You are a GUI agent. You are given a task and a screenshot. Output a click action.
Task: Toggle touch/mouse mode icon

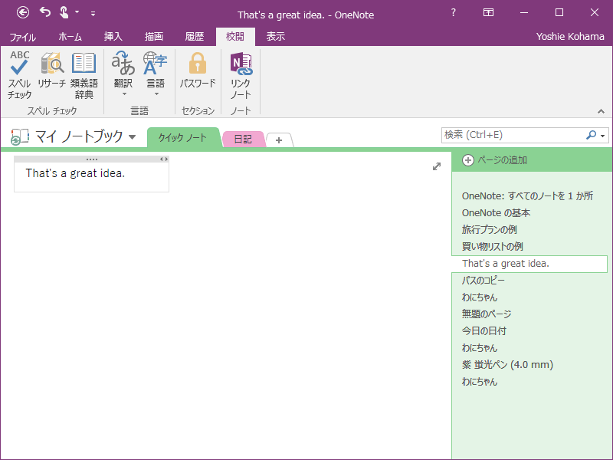(64, 12)
